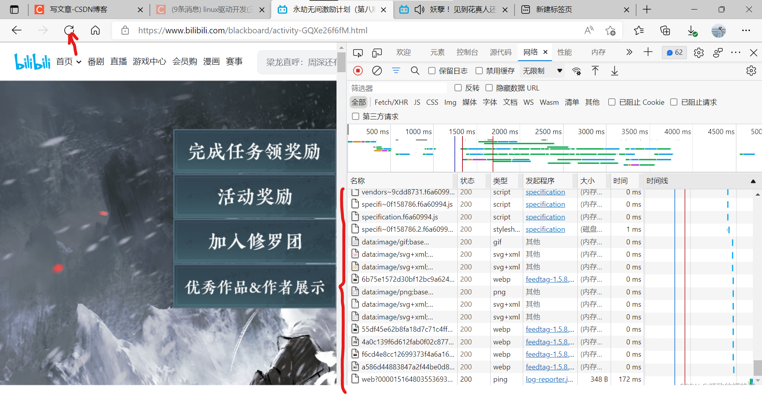Open the 62 issues counter badge
762x394 pixels.
[x=675, y=52]
